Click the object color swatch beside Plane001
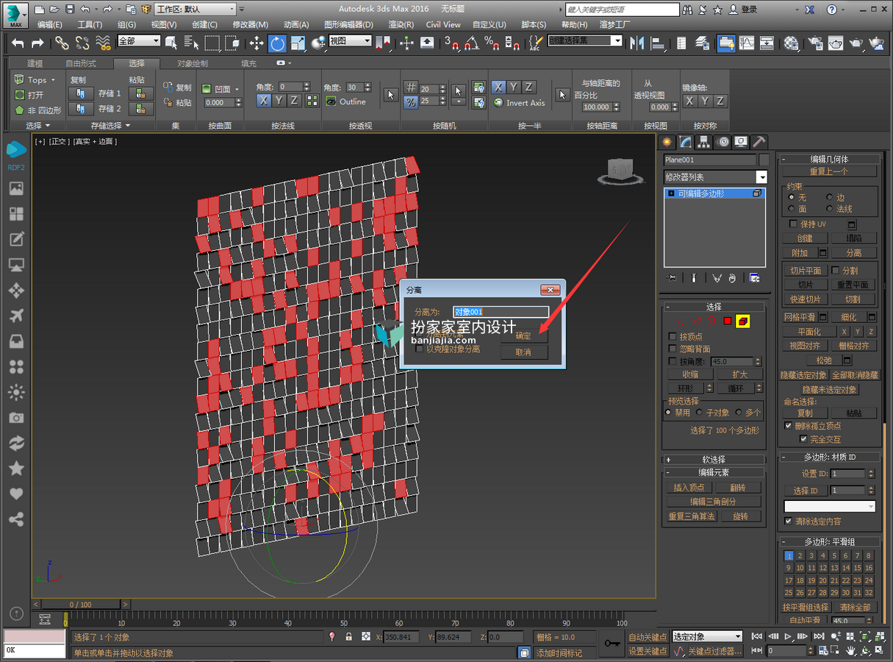The height and width of the screenshot is (662, 893). pyautogui.click(x=764, y=160)
